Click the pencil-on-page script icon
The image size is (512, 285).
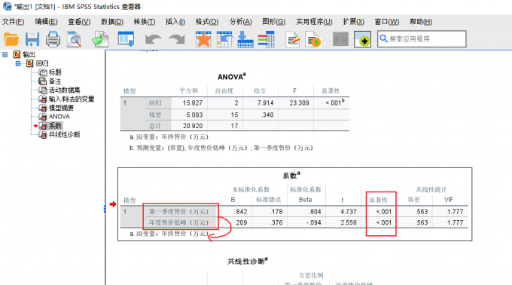[293, 39]
